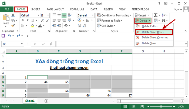The image size is (189, 109).
Task: Expand the General number format dropdown
Action: pos(93,15)
